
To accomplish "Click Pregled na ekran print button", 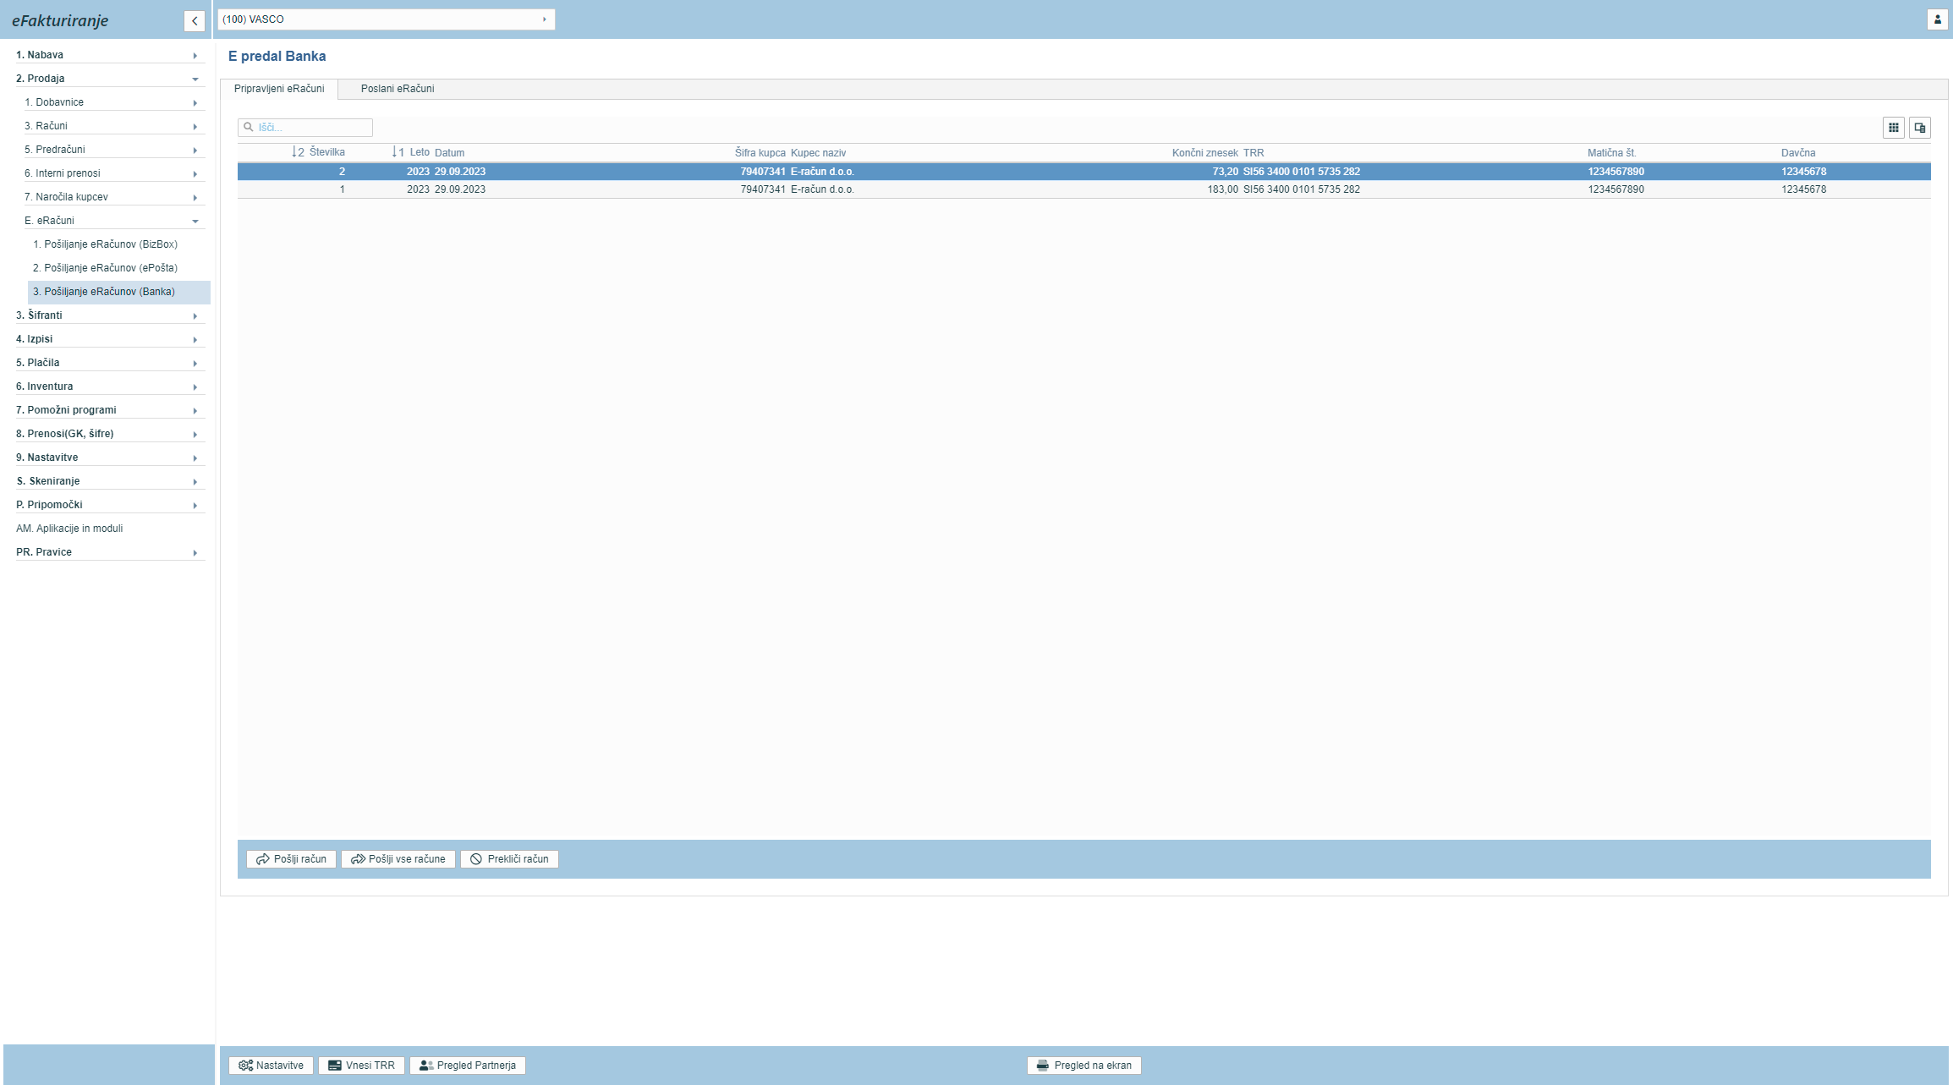I will point(1084,1066).
